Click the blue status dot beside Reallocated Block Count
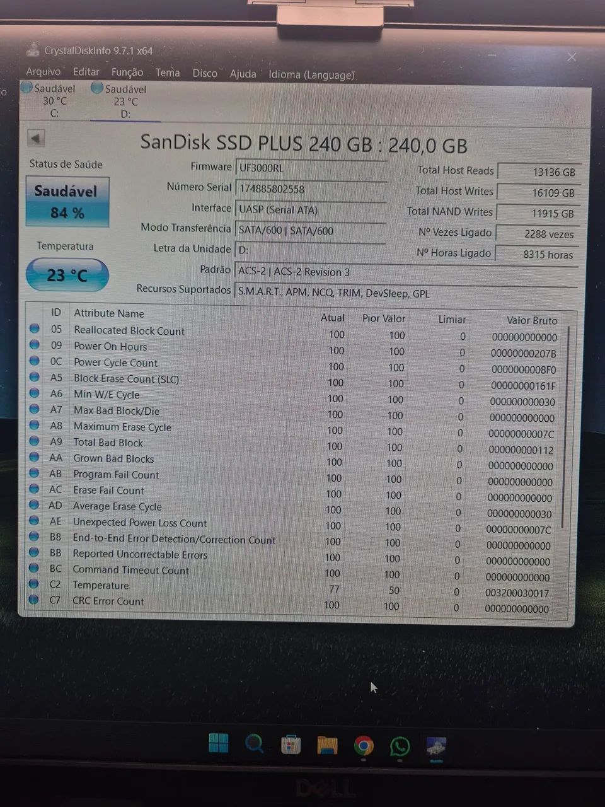 point(35,328)
